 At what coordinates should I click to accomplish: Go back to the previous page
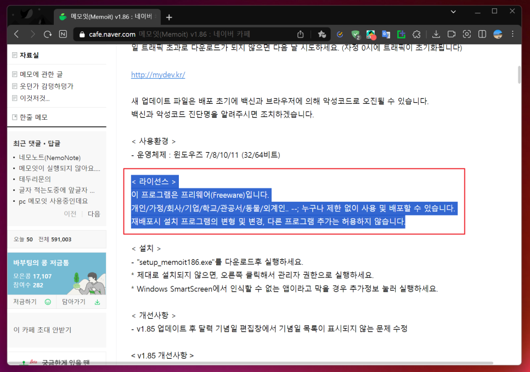click(16, 34)
